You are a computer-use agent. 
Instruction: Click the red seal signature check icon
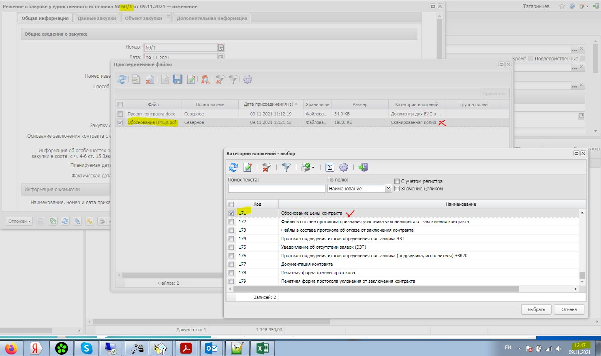coord(205,79)
